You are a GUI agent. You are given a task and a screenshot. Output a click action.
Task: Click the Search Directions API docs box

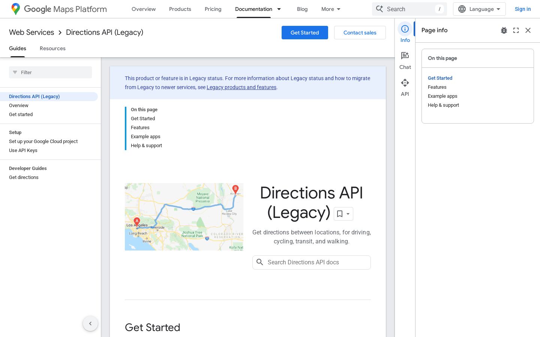312,262
